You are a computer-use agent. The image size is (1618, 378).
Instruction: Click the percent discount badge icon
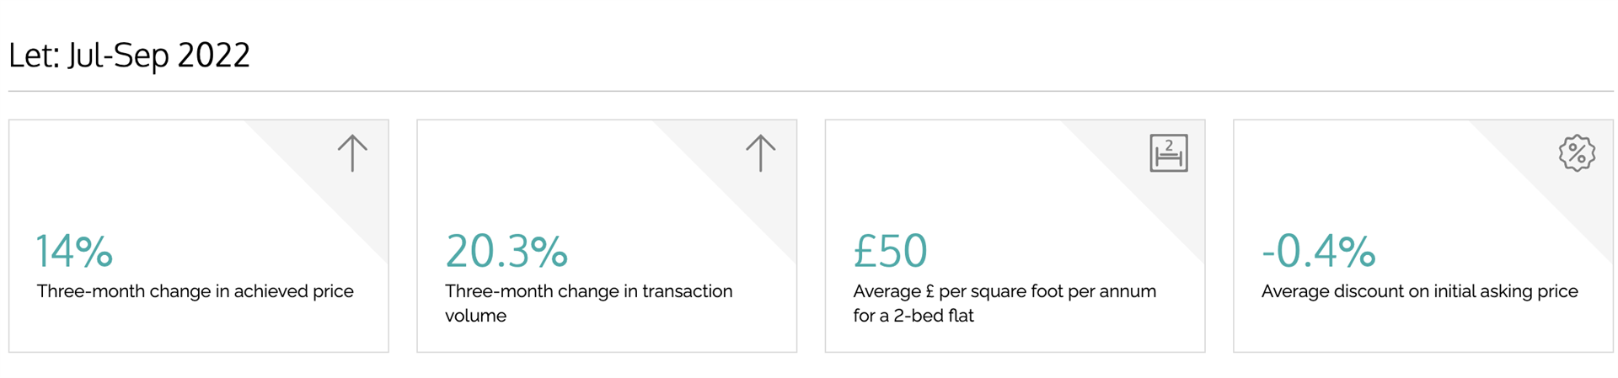1577,153
